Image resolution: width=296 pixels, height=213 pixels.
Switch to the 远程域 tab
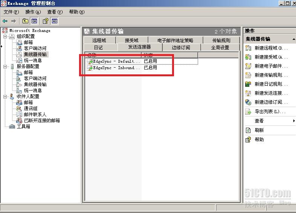(99, 40)
